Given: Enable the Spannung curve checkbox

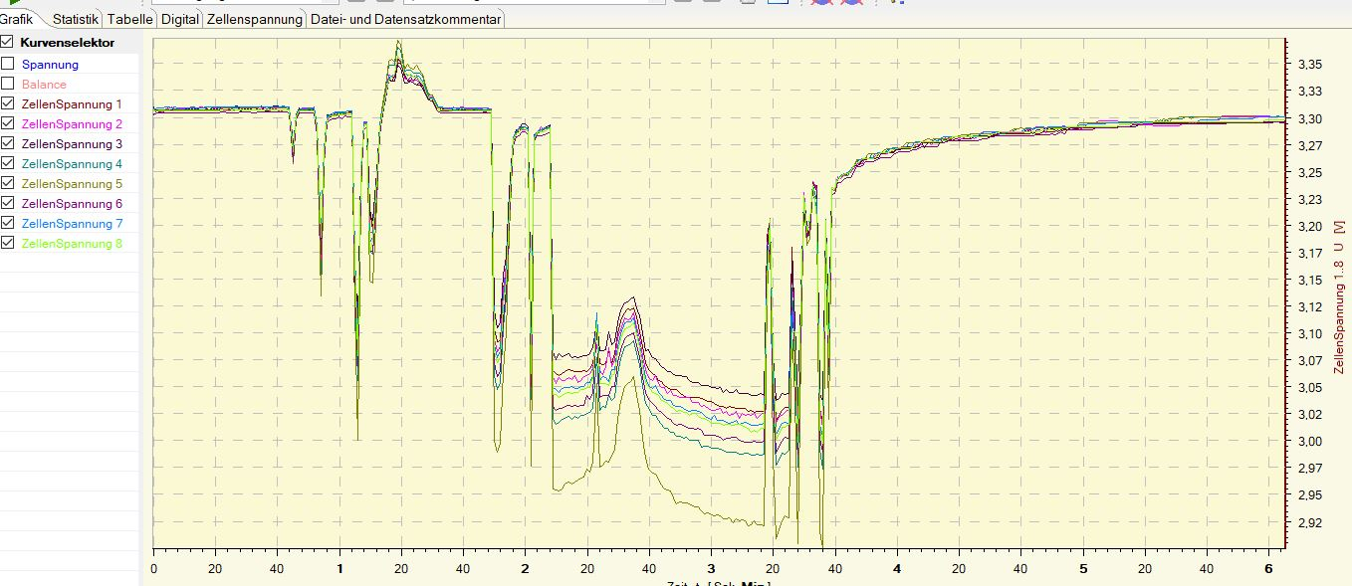Looking at the screenshot, I should coord(7,64).
